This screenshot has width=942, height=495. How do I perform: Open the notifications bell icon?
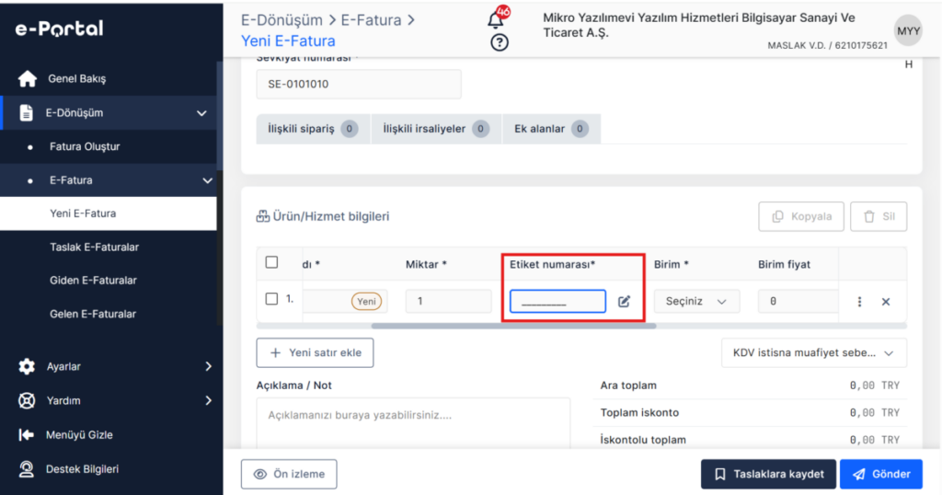pyautogui.click(x=496, y=19)
